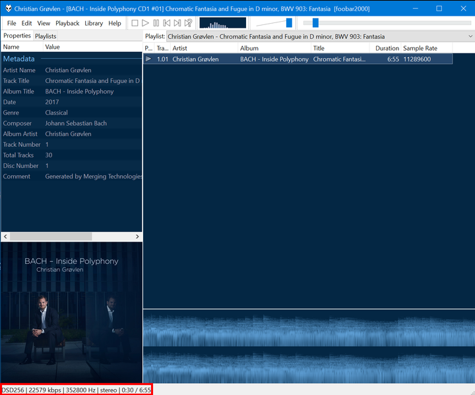Play a random track

pos(188,23)
